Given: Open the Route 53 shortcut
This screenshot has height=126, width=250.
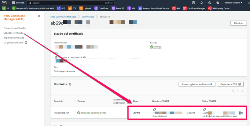Looking at the screenshot, I should pos(118,8).
